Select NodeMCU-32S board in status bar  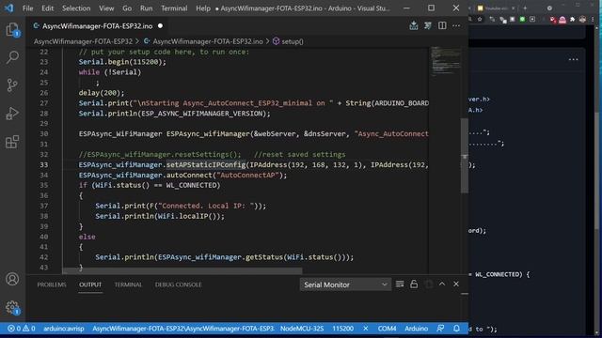(302, 329)
